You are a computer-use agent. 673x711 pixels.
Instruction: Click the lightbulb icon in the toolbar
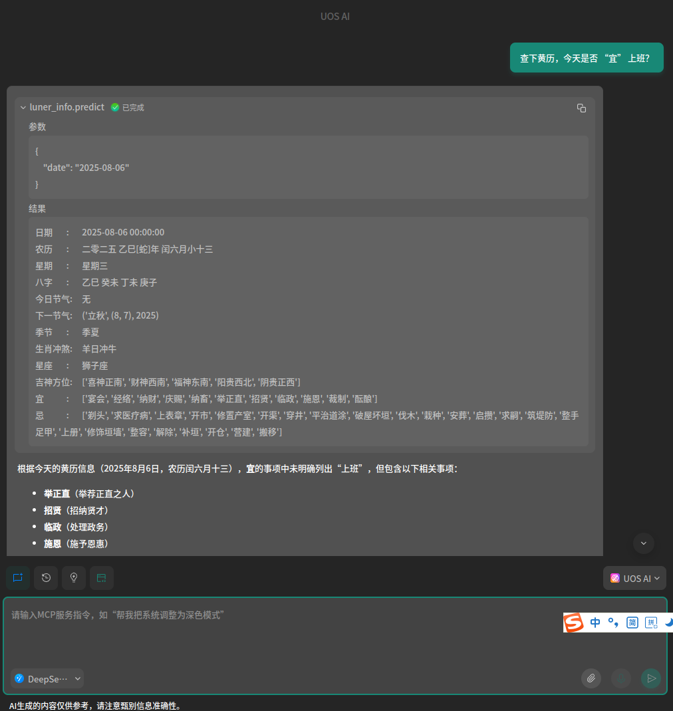pos(74,578)
